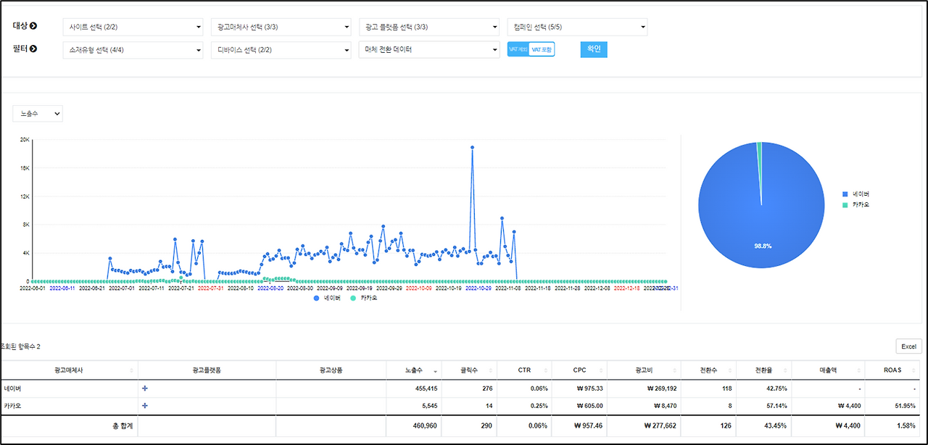Toggle 카카오 series in the line chart legend
The width and height of the screenshot is (928, 445).
pyautogui.click(x=364, y=297)
